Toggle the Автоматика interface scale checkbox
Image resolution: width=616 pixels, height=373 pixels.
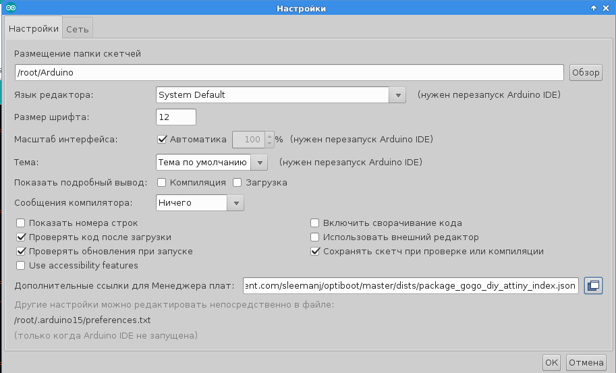tap(162, 140)
